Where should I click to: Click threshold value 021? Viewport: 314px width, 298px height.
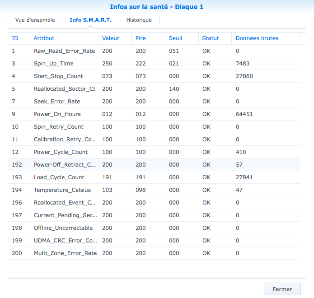(174, 64)
